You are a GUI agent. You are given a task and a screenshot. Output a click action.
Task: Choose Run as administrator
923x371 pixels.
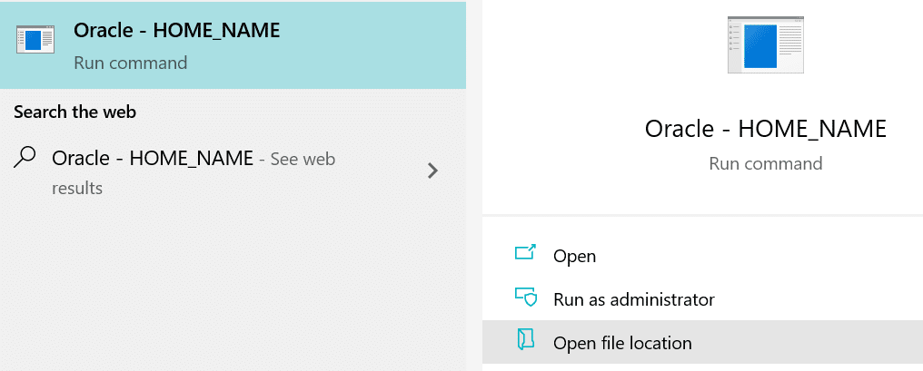click(702, 299)
